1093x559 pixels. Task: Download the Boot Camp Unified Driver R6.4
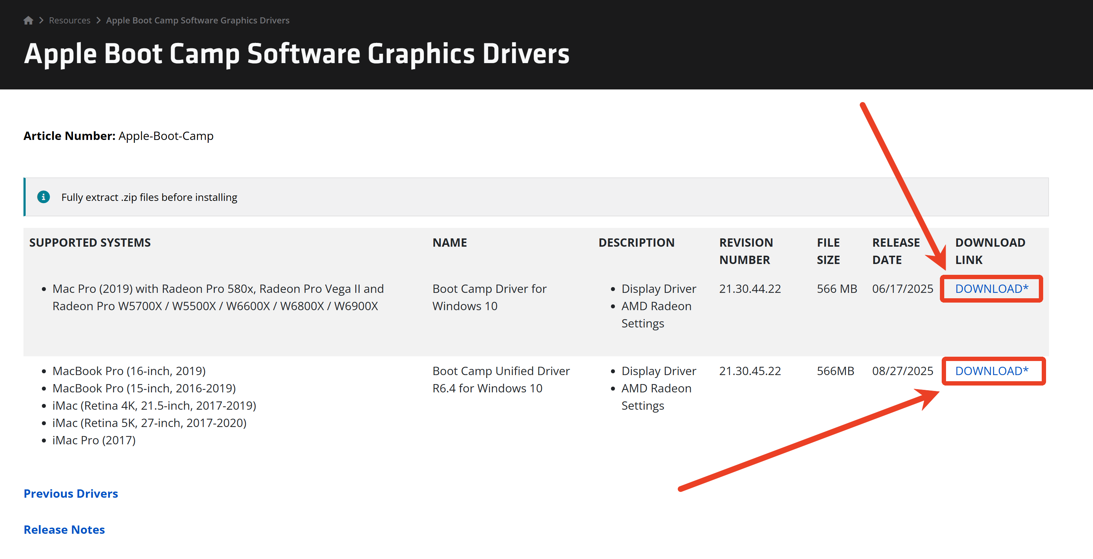pos(991,371)
